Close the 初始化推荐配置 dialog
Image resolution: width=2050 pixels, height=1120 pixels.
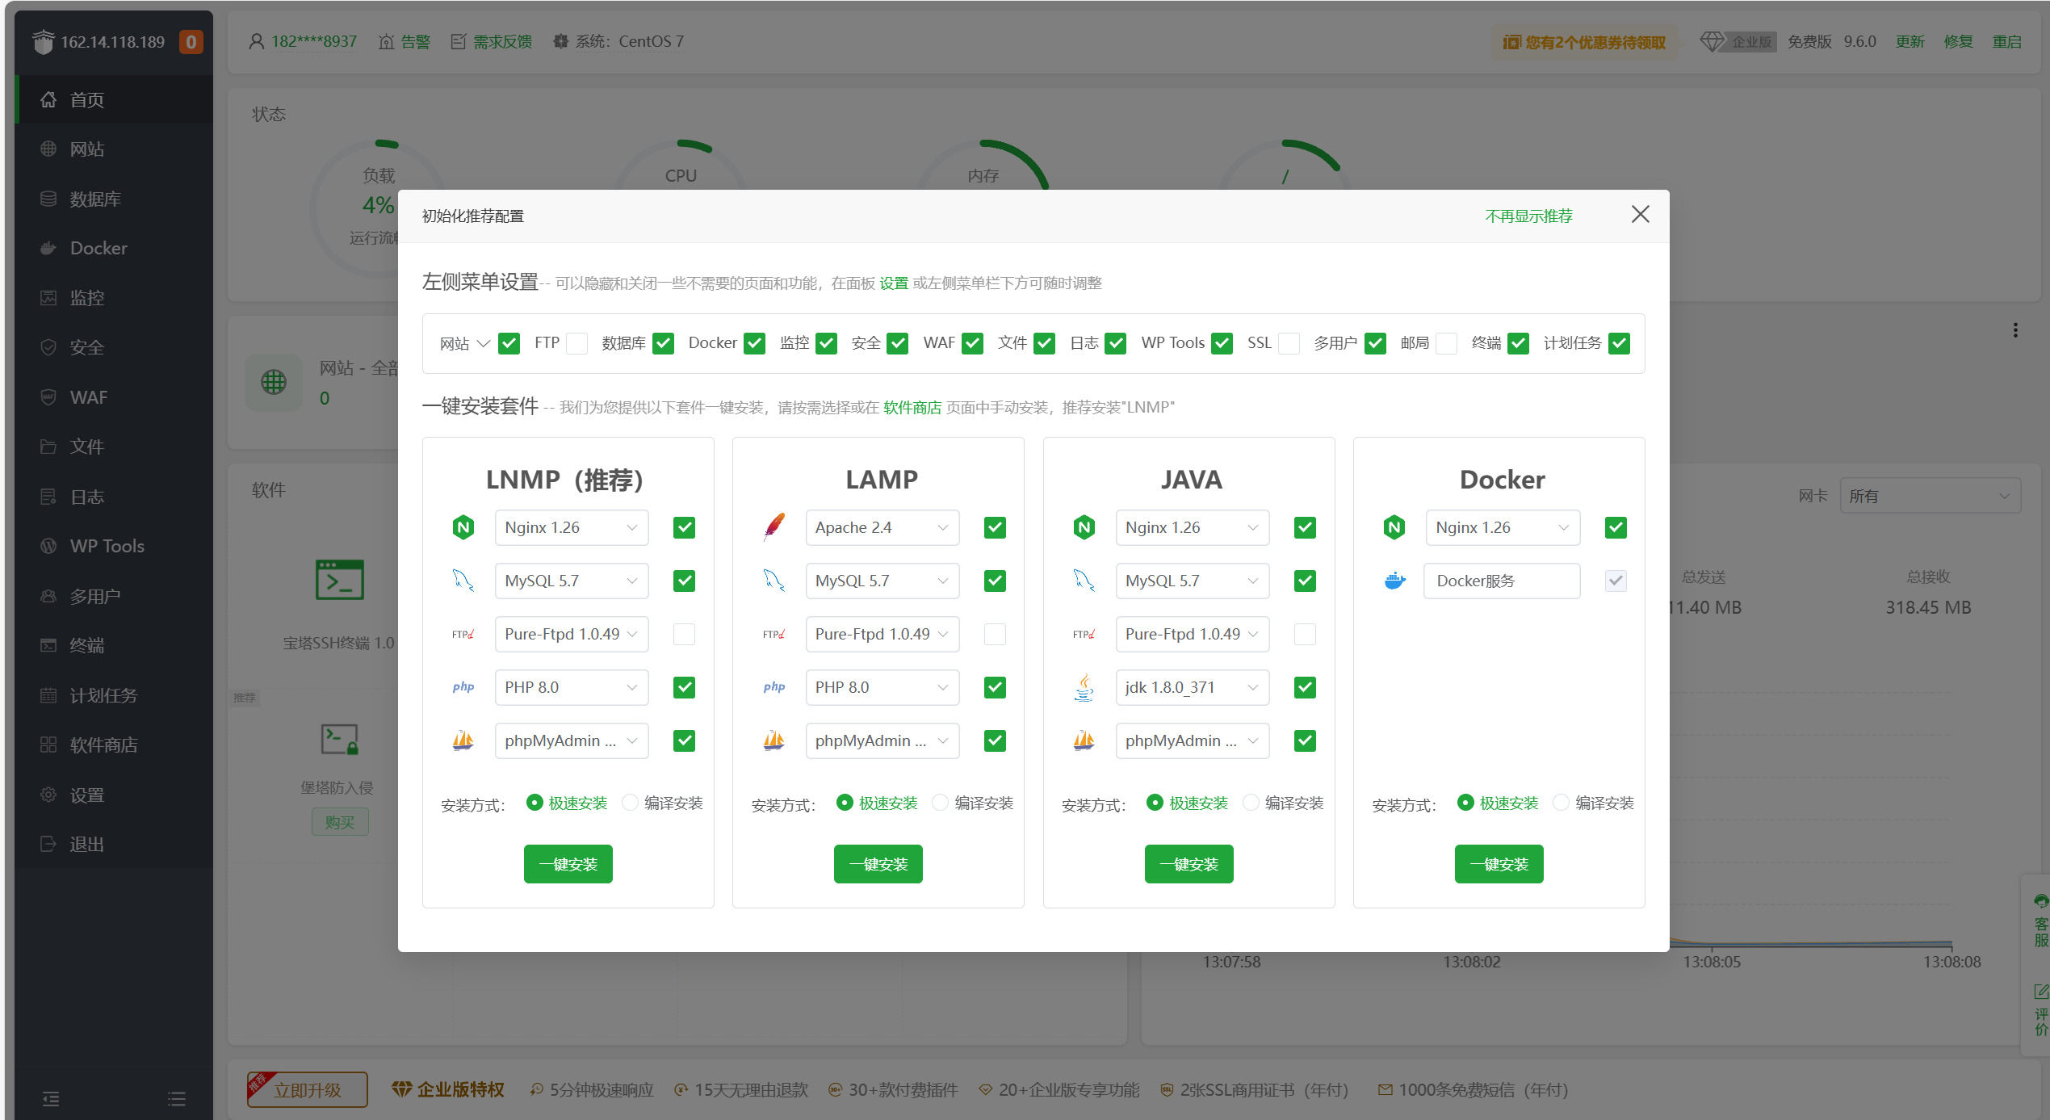tap(1640, 214)
